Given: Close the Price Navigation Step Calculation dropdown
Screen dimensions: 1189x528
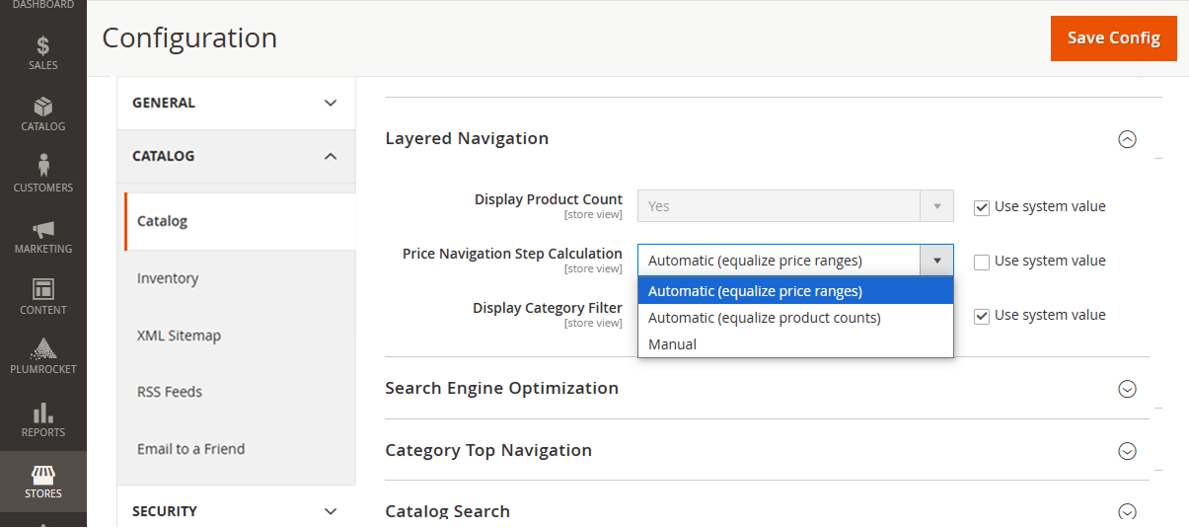Looking at the screenshot, I should (795, 261).
